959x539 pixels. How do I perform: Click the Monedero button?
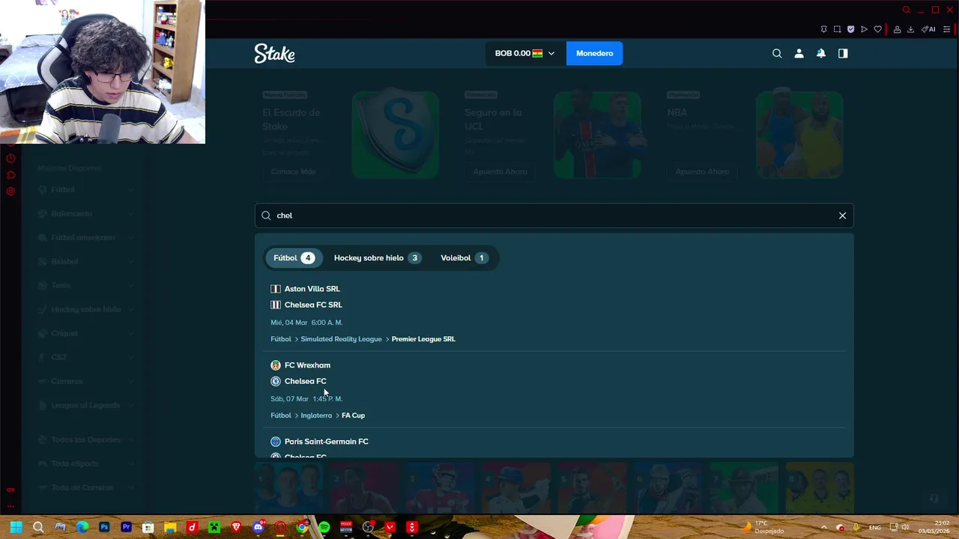(x=594, y=53)
